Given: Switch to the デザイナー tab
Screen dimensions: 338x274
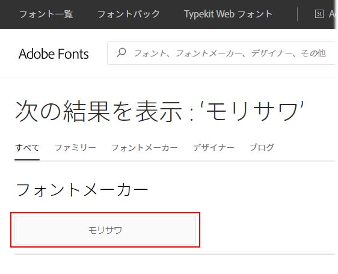Looking at the screenshot, I should [214, 148].
